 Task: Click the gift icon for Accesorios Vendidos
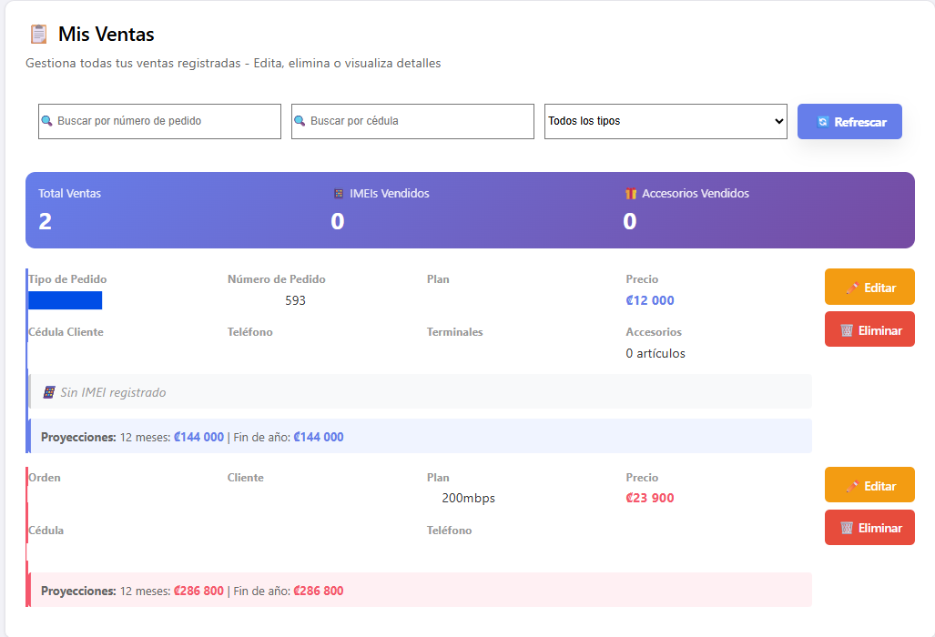pyautogui.click(x=631, y=194)
